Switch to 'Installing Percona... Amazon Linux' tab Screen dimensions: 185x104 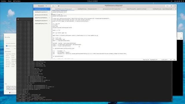pyautogui.click(x=87, y=9)
